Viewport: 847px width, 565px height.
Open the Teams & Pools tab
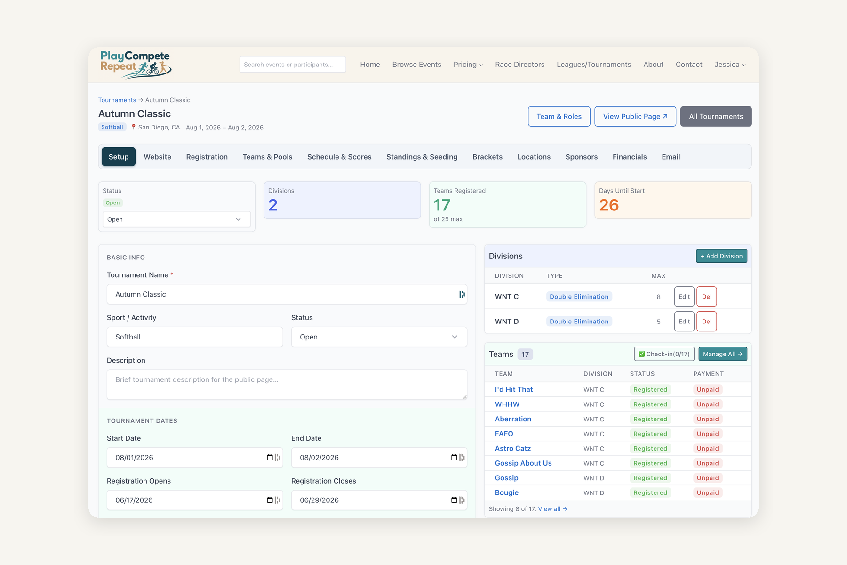[267, 157]
